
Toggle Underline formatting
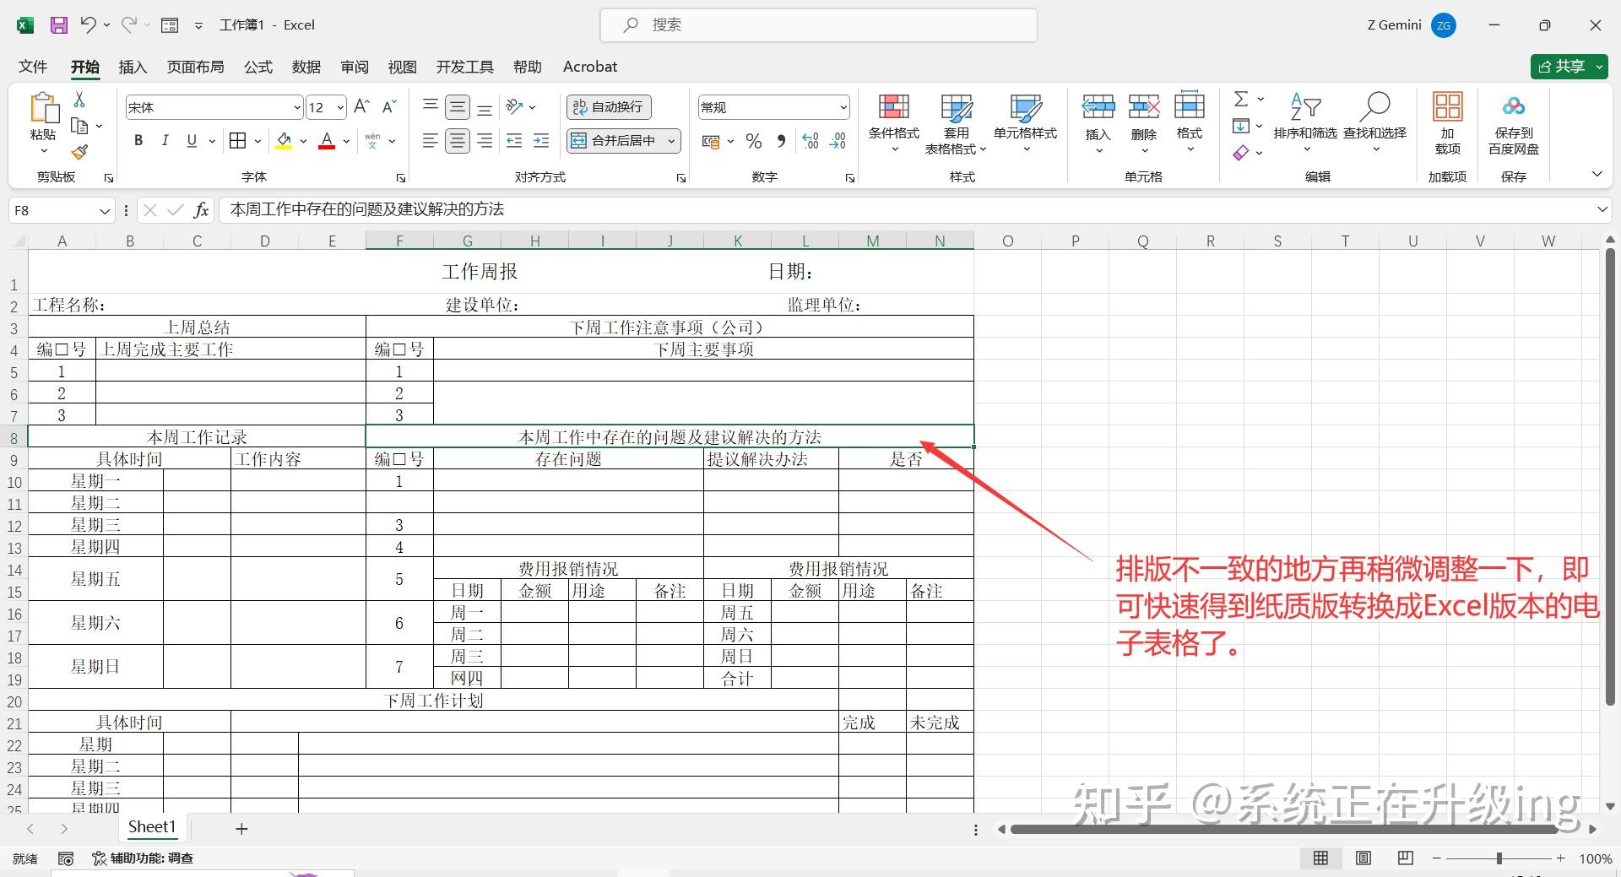[192, 141]
